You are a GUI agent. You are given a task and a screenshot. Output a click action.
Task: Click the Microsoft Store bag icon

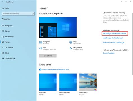pyautogui.click(x=40, y=70)
